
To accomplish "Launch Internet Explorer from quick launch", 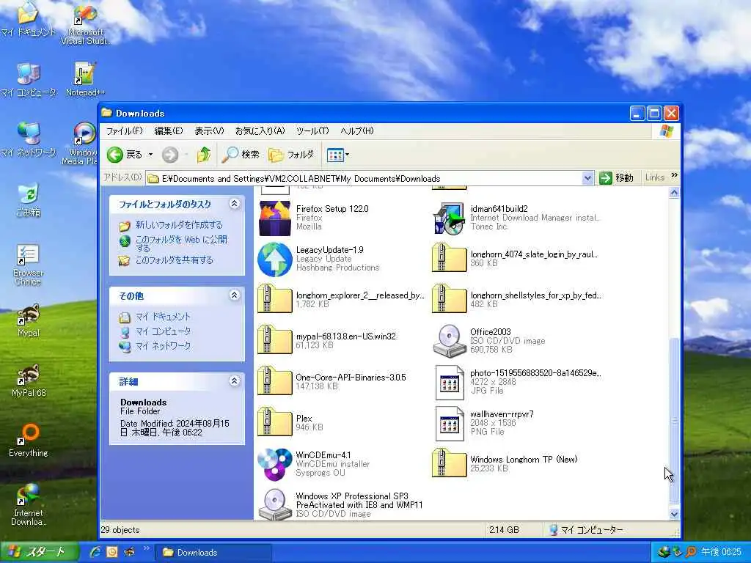I will coord(95,552).
